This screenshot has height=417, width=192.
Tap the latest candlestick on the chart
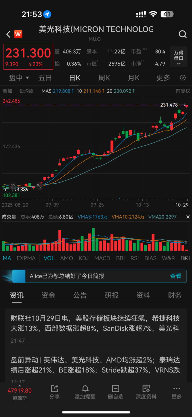click(x=186, y=106)
